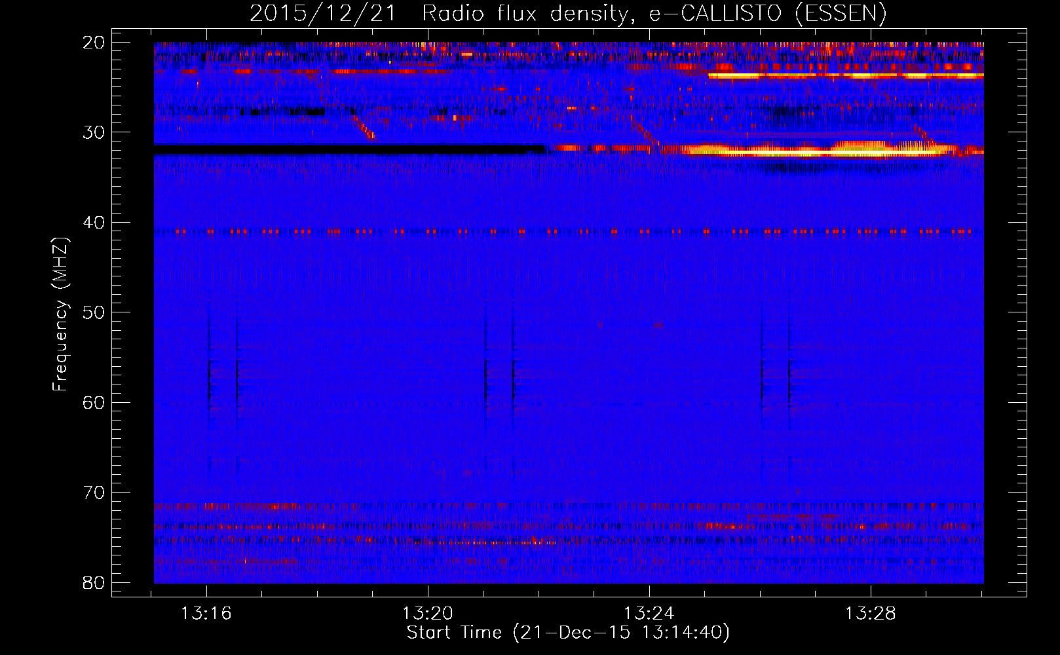The height and width of the screenshot is (655, 1060).
Task: Click the 40 frequency tick label
Action: [x=94, y=223]
